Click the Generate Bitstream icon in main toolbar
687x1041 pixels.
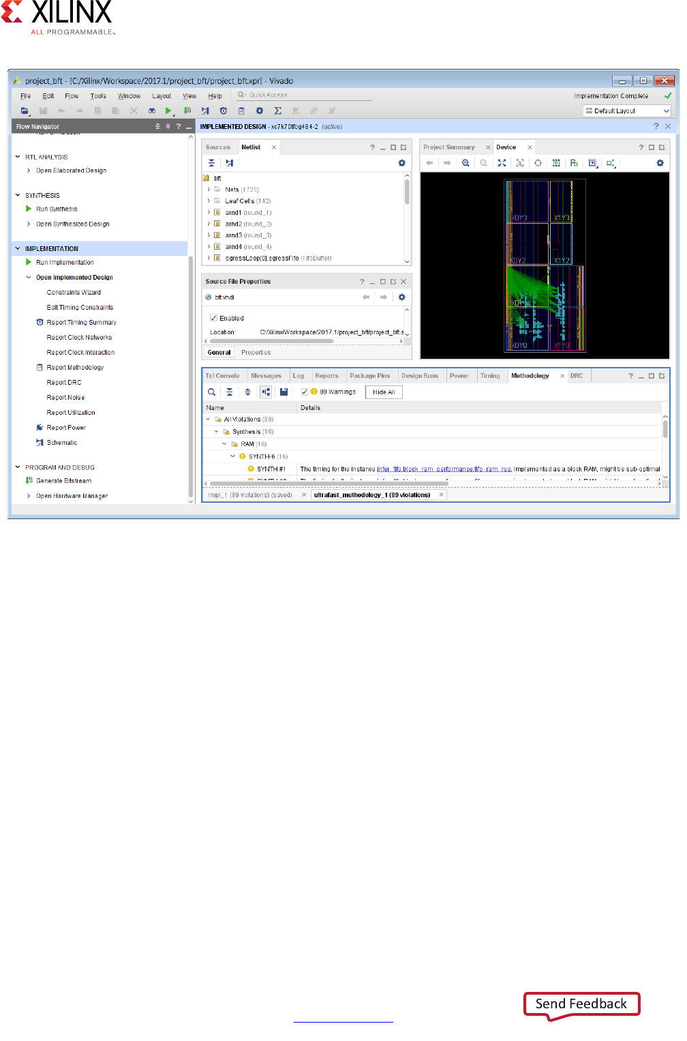click(x=187, y=111)
